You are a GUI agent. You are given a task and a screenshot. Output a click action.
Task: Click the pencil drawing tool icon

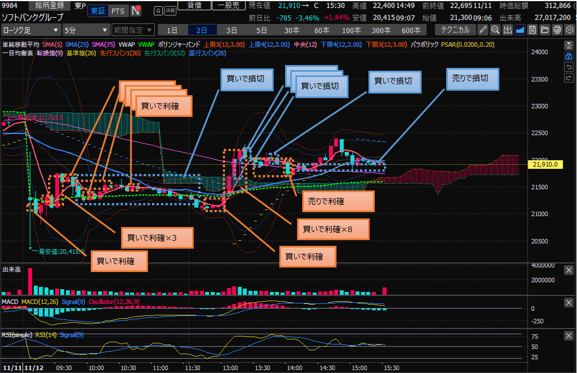483,30
